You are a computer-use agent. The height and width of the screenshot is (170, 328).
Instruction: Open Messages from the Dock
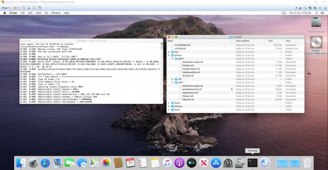pyautogui.click(x=82, y=163)
